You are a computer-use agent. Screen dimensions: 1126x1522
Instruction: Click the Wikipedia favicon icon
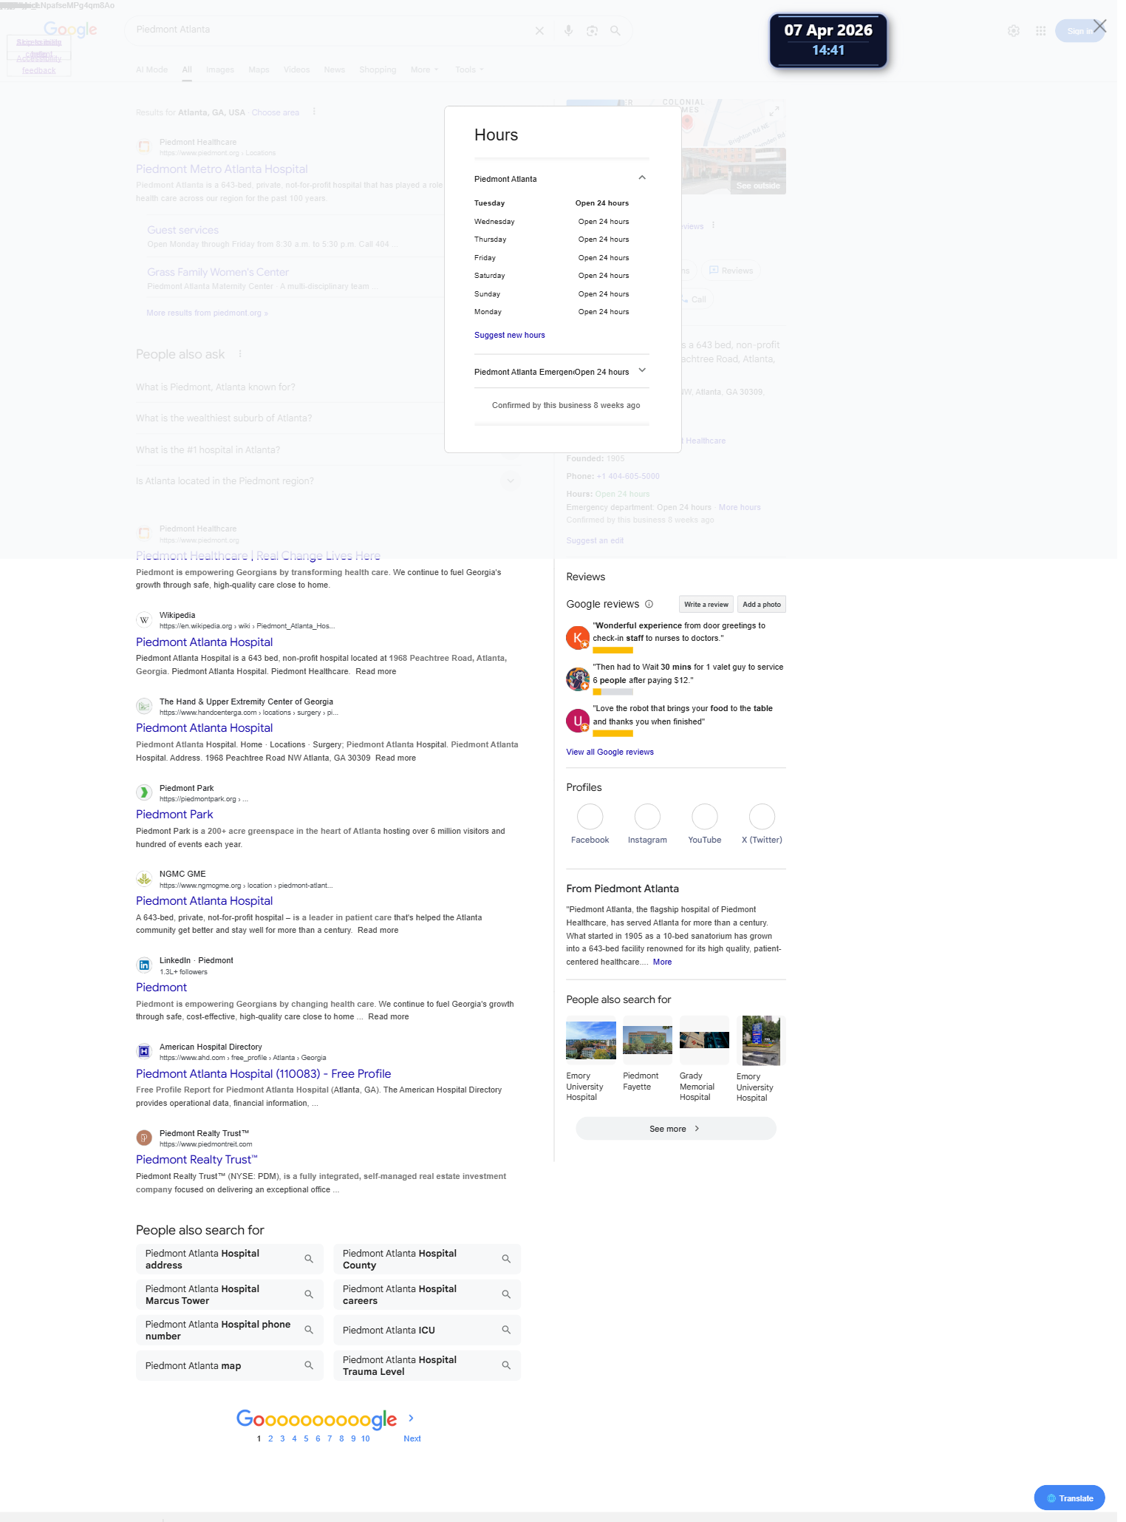[144, 620]
